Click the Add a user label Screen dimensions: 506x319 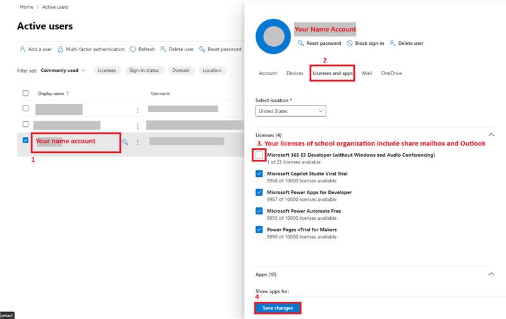coord(40,49)
